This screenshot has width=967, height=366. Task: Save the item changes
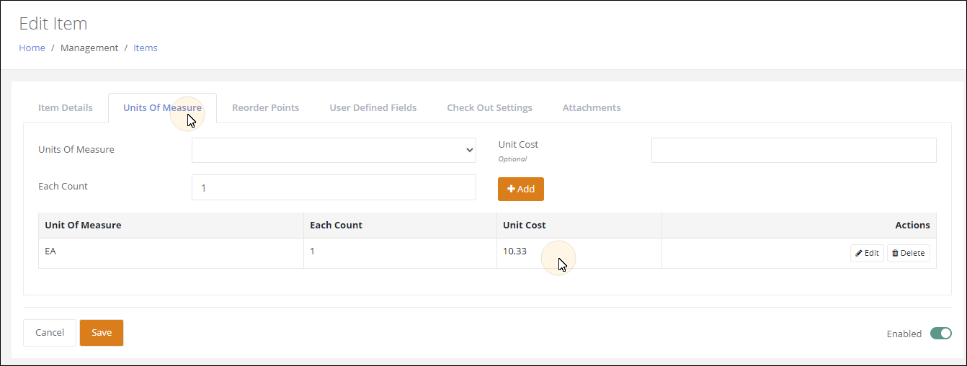pyautogui.click(x=102, y=333)
